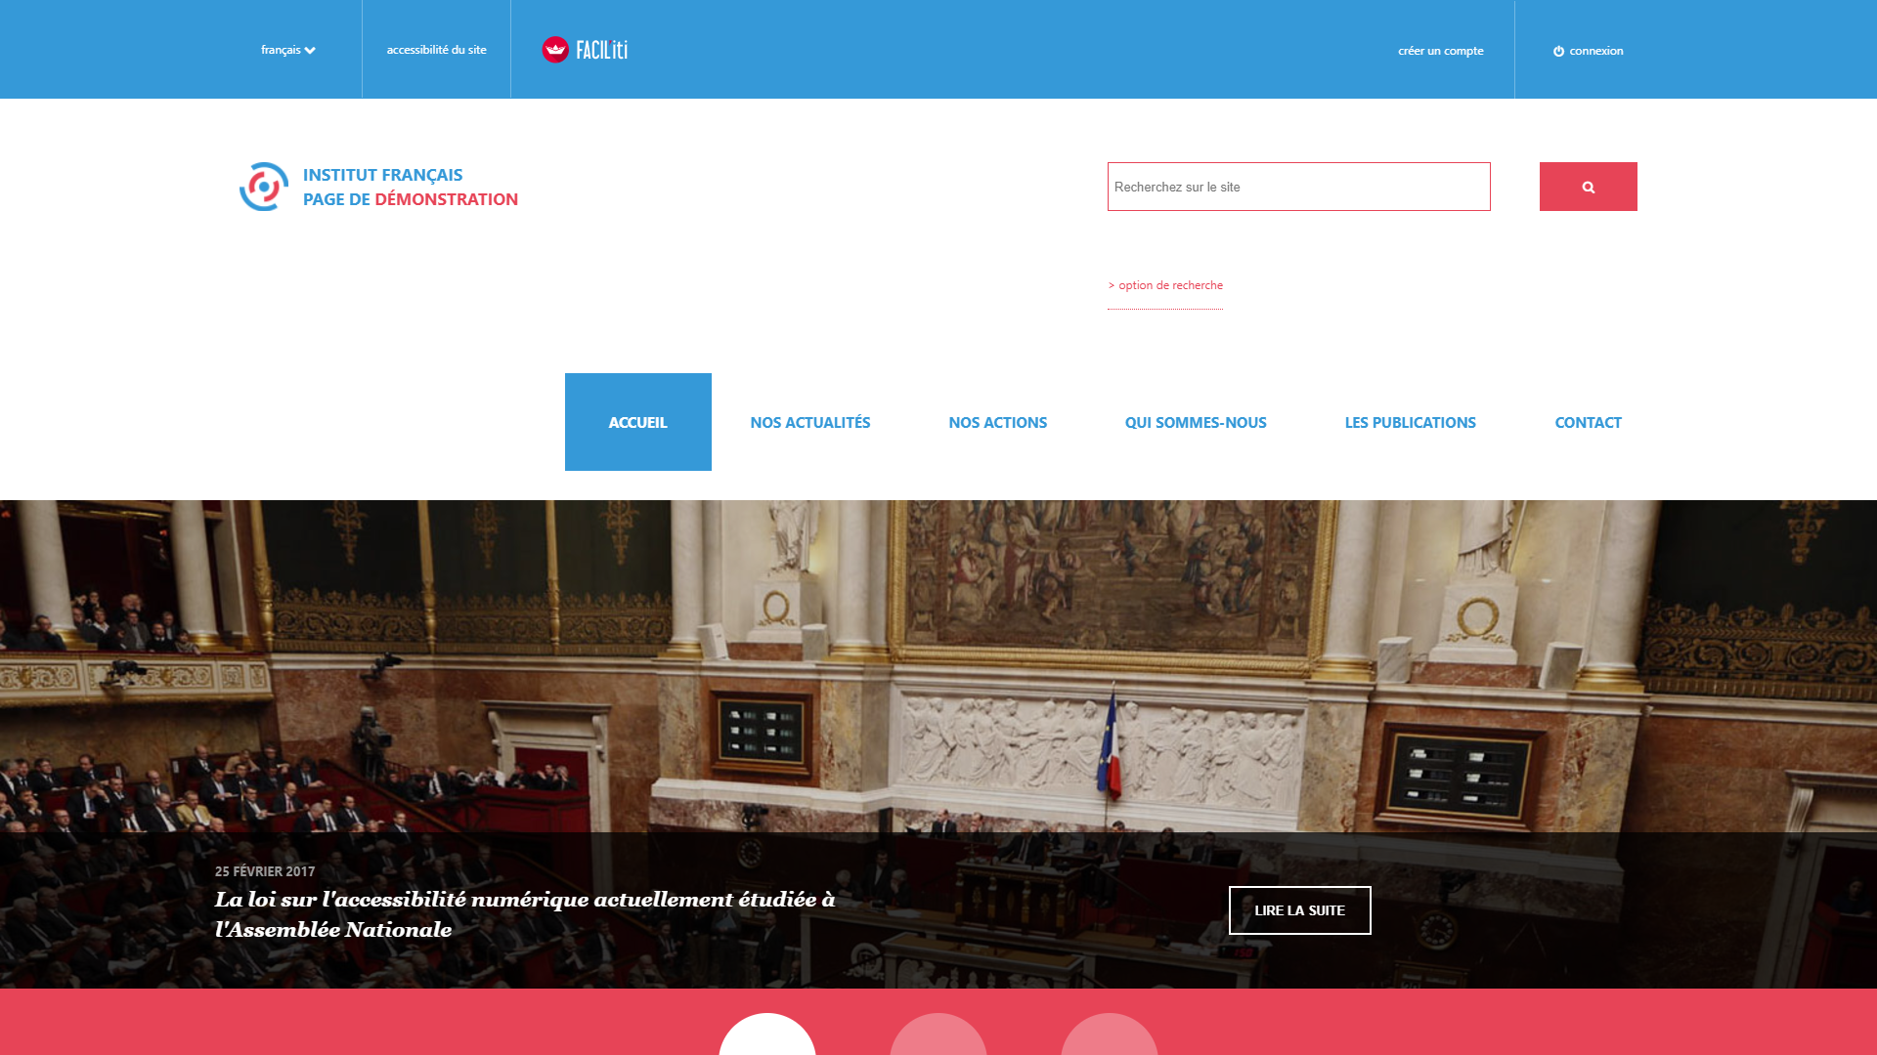Select the QUI SOMMES-NOUS navigation tab
Viewport: 1877px width, 1055px height.
[x=1195, y=421]
